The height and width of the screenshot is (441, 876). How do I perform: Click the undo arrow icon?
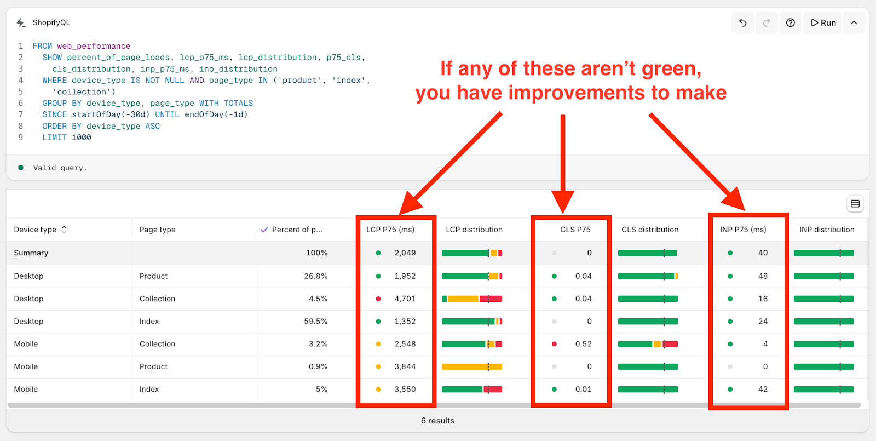click(743, 22)
